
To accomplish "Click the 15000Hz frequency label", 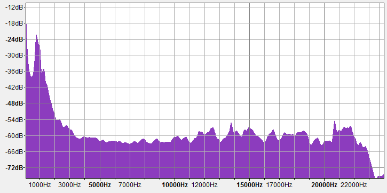I will click(x=249, y=185).
